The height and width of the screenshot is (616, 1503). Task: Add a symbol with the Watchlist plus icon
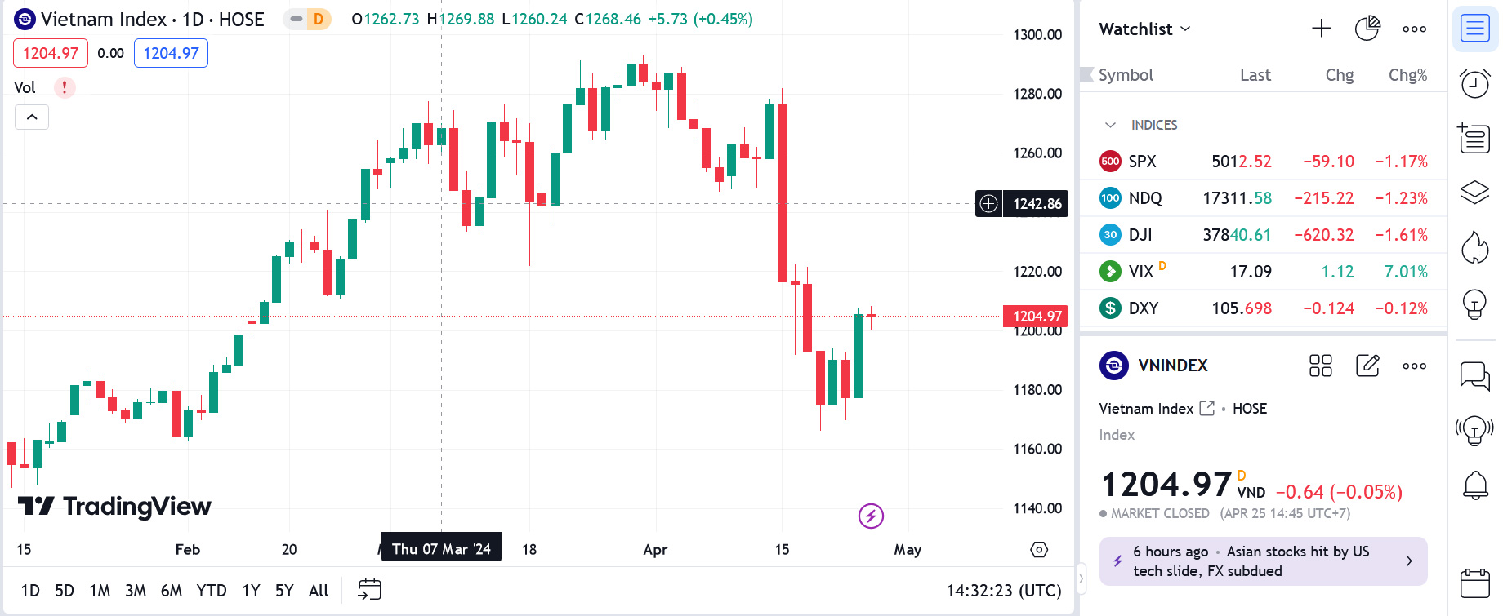pyautogui.click(x=1320, y=27)
